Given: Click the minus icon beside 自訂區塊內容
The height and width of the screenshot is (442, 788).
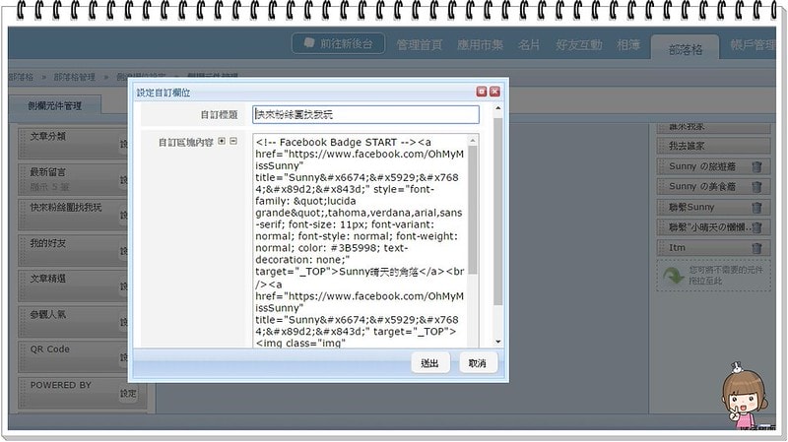Looking at the screenshot, I should [x=233, y=142].
